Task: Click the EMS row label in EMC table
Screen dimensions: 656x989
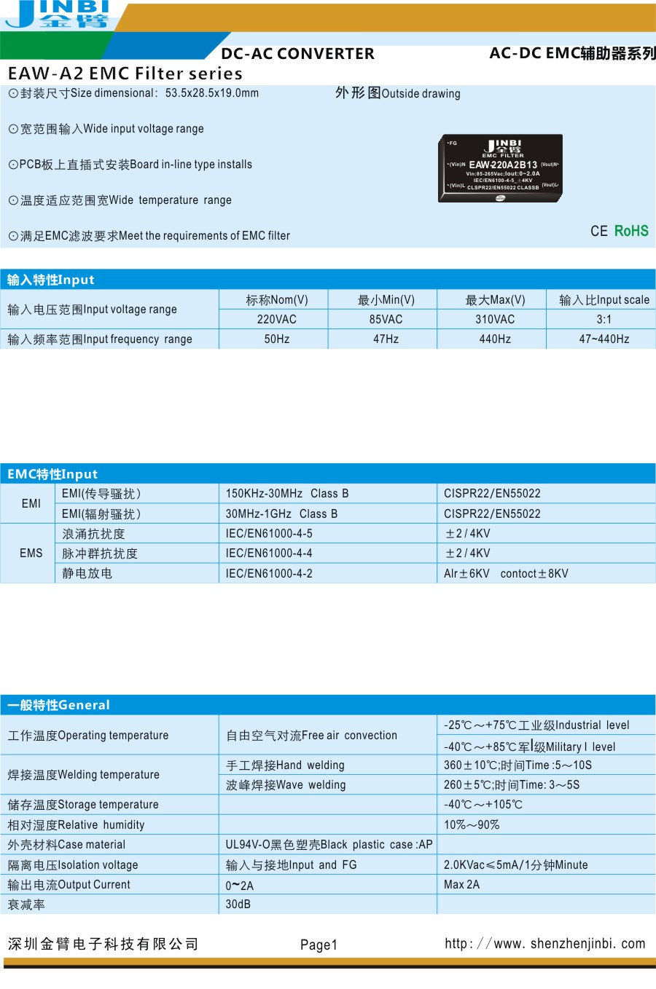Action: coord(31,553)
